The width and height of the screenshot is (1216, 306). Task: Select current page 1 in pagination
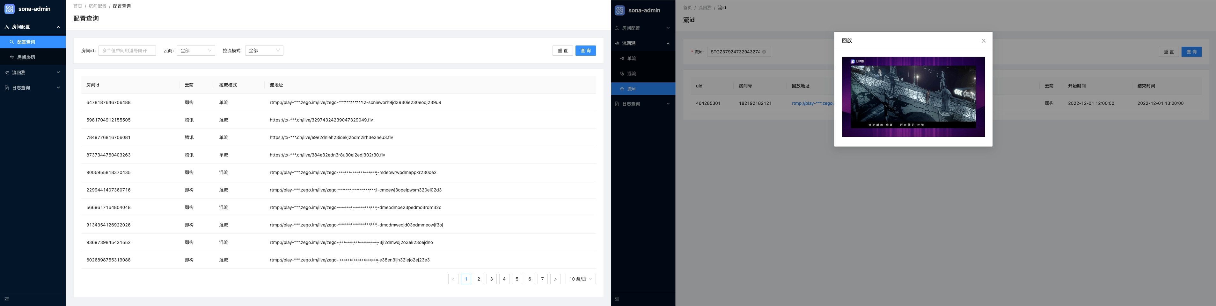[x=466, y=279]
